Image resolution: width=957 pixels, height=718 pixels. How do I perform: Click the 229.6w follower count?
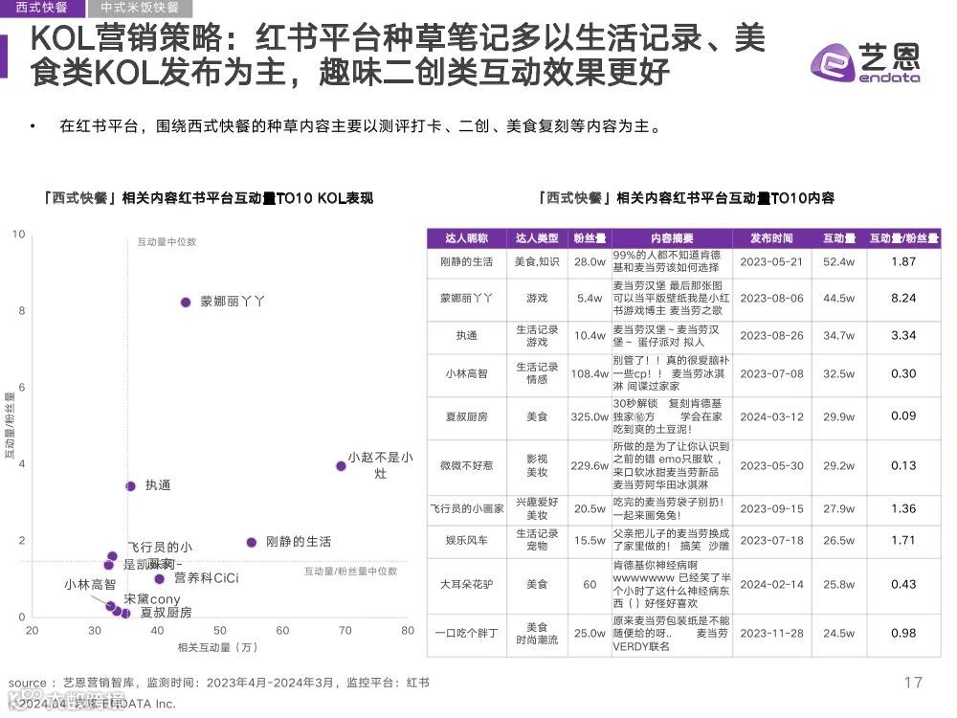coord(590,466)
